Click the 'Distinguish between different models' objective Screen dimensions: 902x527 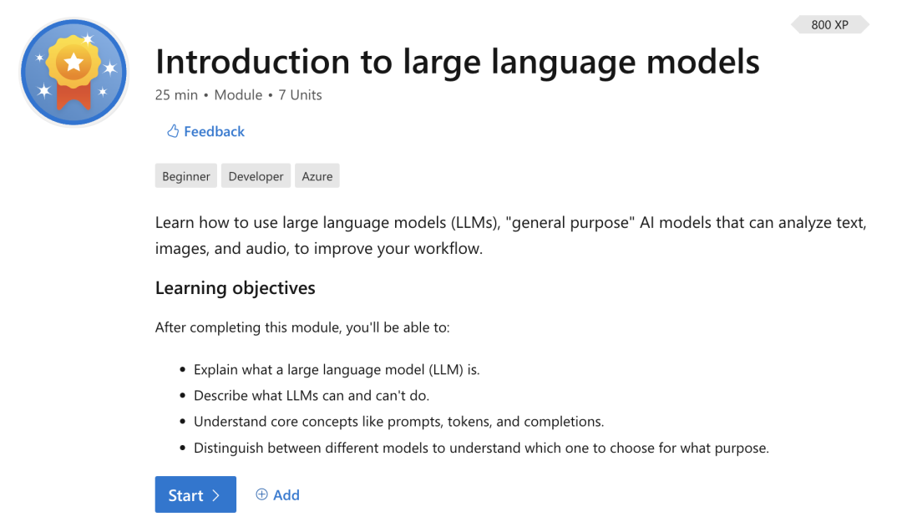[481, 448]
